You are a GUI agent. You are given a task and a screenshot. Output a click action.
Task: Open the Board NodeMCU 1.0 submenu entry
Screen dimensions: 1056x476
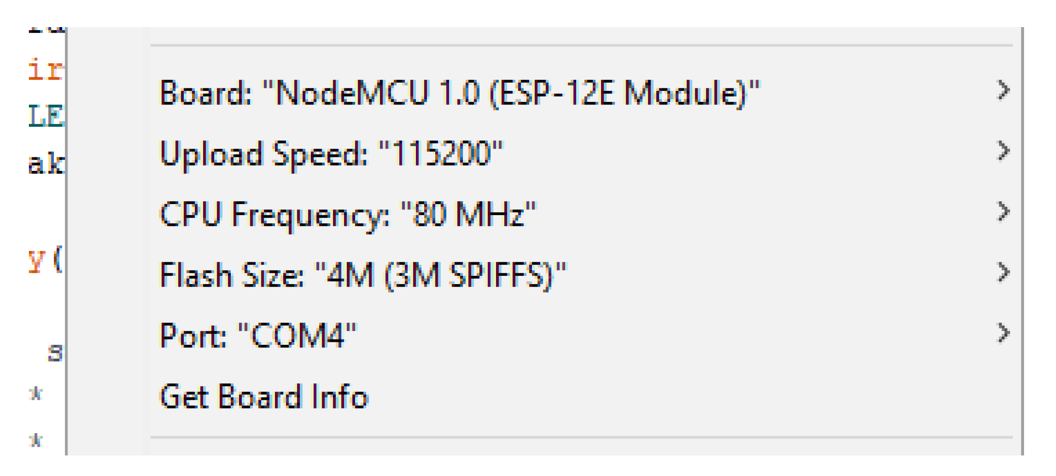coord(460,93)
